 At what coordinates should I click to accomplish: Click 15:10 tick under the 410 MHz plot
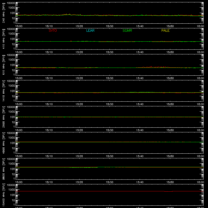49,52
